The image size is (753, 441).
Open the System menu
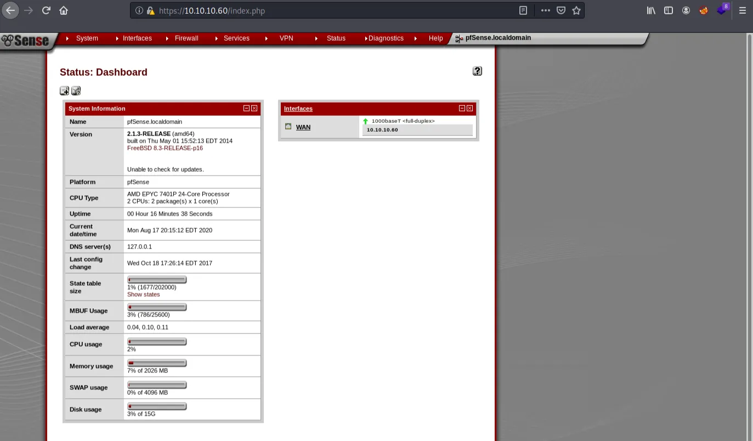87,38
